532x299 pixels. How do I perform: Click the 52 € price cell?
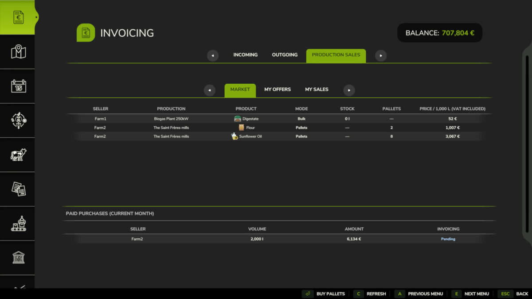(453, 119)
